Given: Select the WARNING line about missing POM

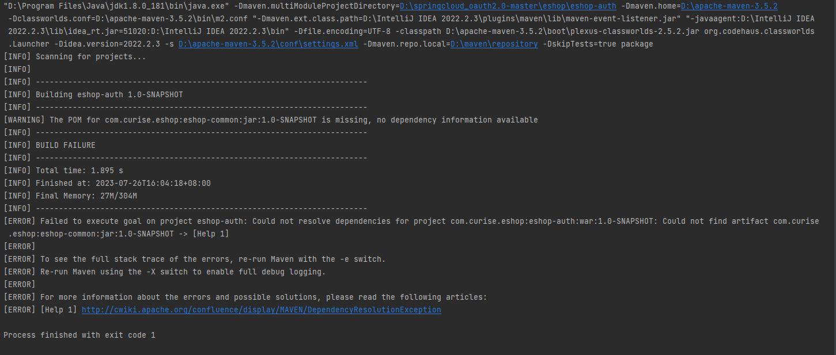Looking at the screenshot, I should (270, 120).
